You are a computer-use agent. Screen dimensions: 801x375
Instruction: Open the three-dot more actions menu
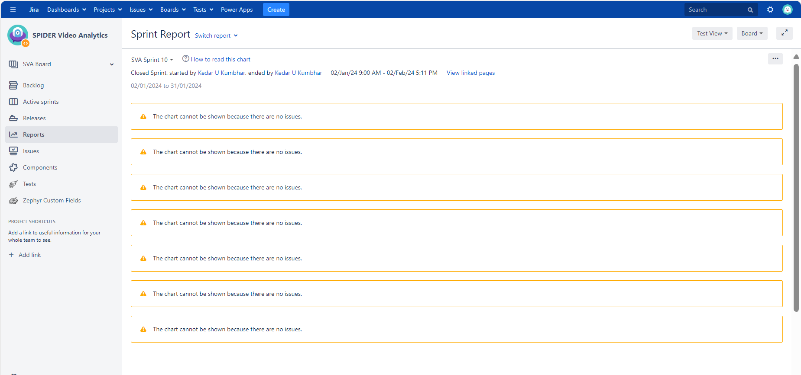(x=775, y=58)
